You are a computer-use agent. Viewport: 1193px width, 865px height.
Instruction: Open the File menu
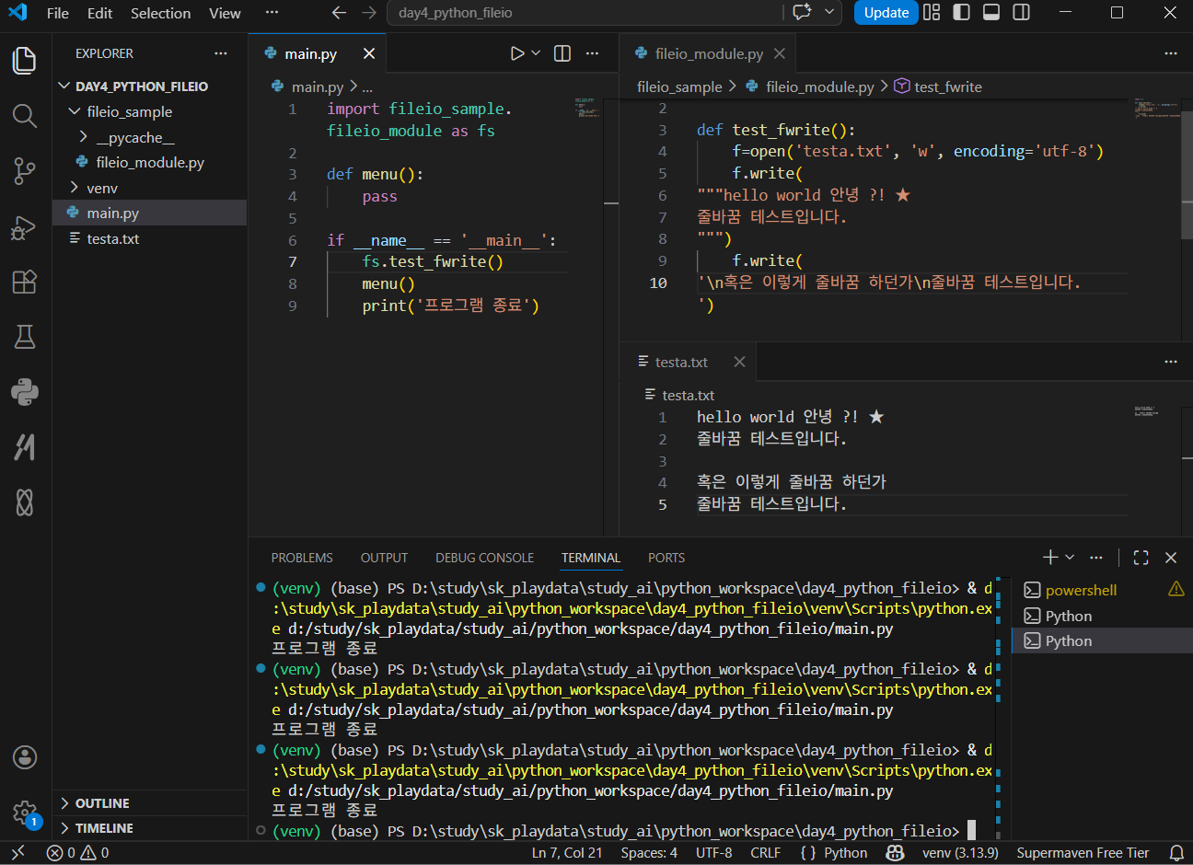coord(57,13)
